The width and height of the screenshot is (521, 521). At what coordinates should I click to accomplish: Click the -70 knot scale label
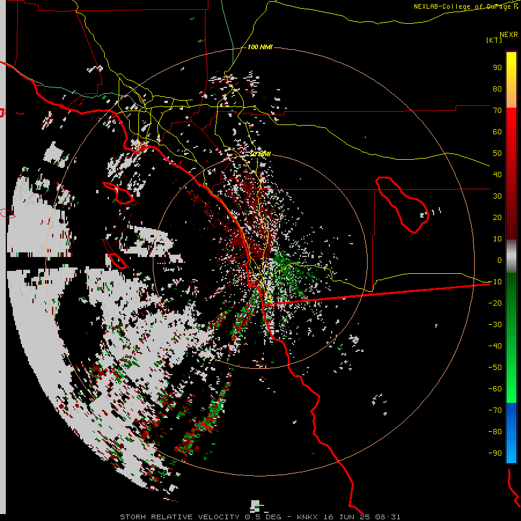coord(495,410)
